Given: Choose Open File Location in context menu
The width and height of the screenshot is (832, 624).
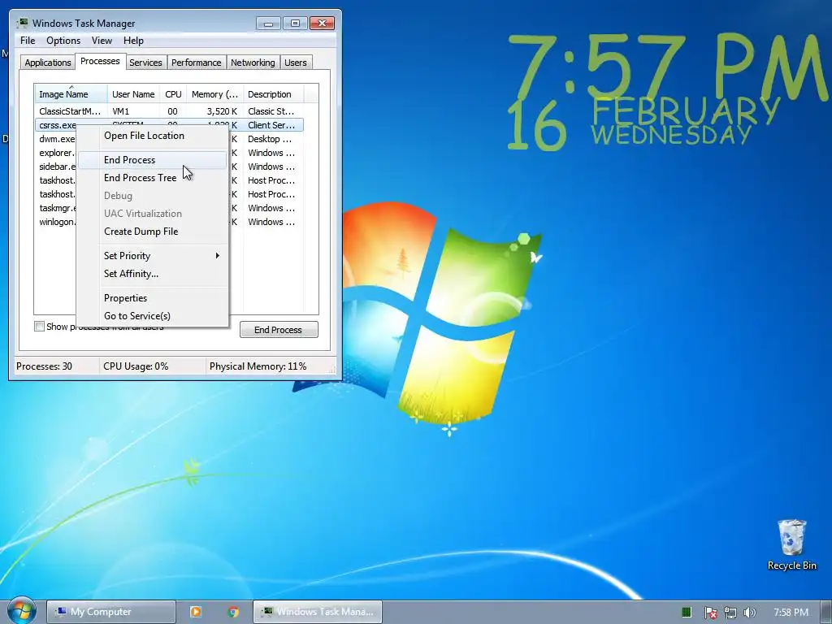Looking at the screenshot, I should [x=152, y=136].
